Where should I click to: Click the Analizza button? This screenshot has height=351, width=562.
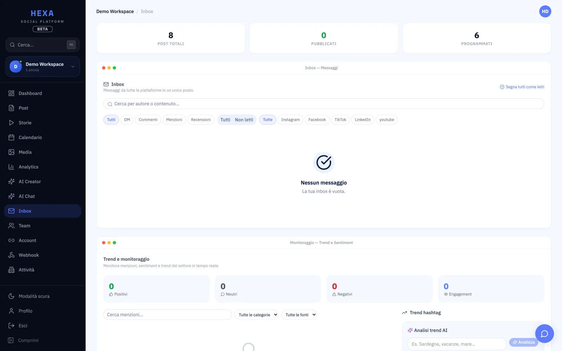pyautogui.click(x=524, y=342)
